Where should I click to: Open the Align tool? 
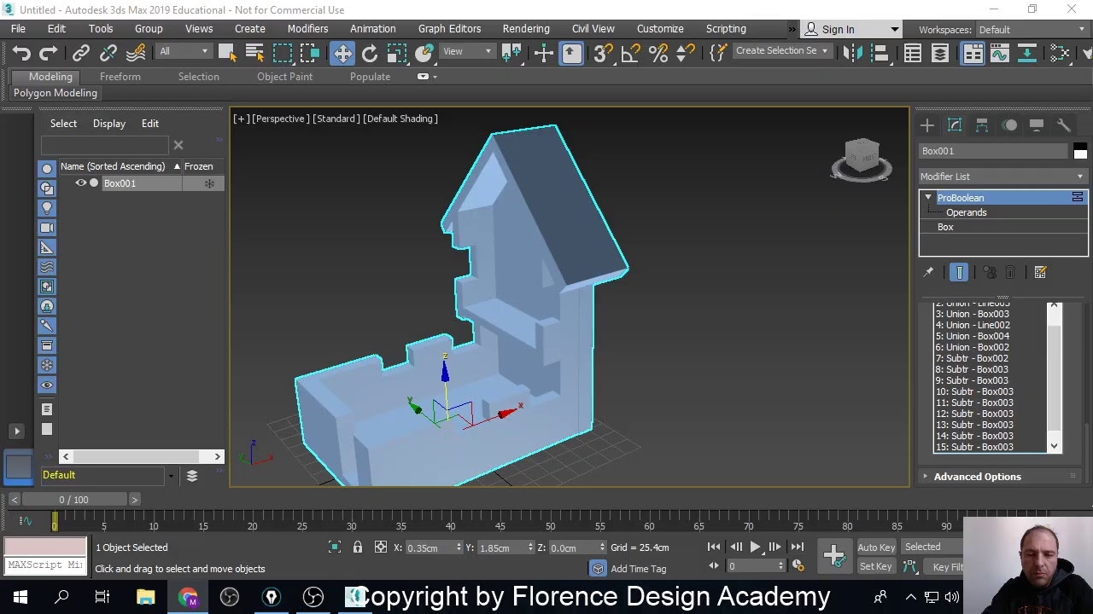[x=880, y=53]
